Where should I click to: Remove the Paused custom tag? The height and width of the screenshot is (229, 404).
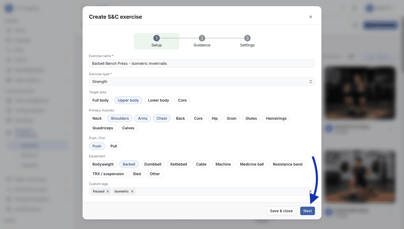click(x=108, y=191)
